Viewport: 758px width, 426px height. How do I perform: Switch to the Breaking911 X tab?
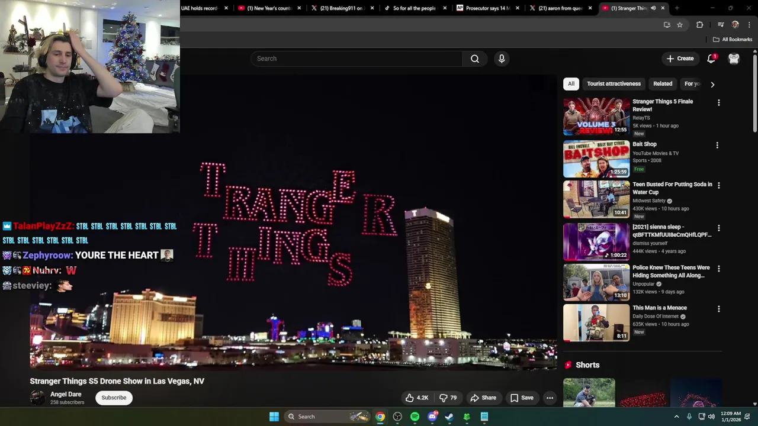click(342, 8)
